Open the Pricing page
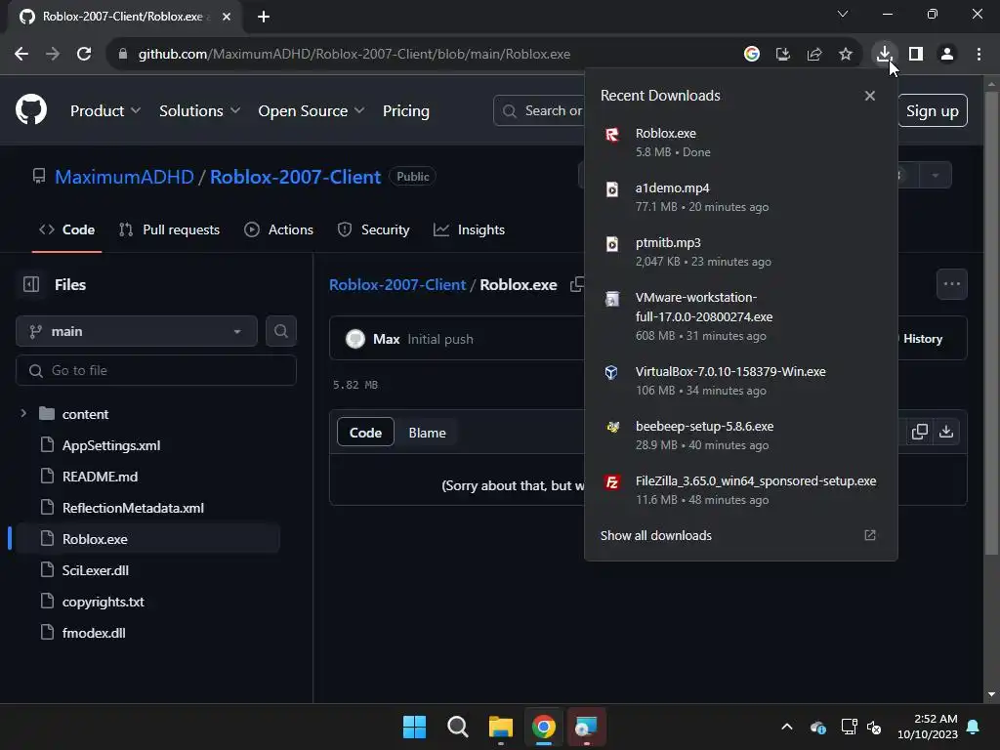Image resolution: width=1000 pixels, height=750 pixels. click(x=405, y=111)
